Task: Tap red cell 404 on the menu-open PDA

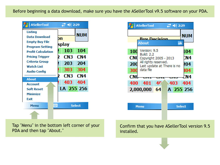Action: (81, 82)
